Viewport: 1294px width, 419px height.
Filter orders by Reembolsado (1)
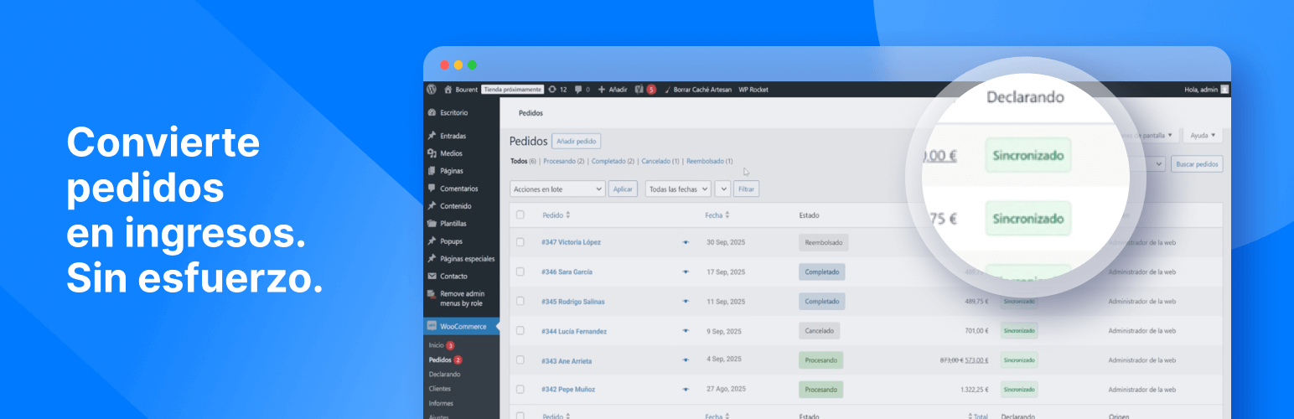coord(709,161)
